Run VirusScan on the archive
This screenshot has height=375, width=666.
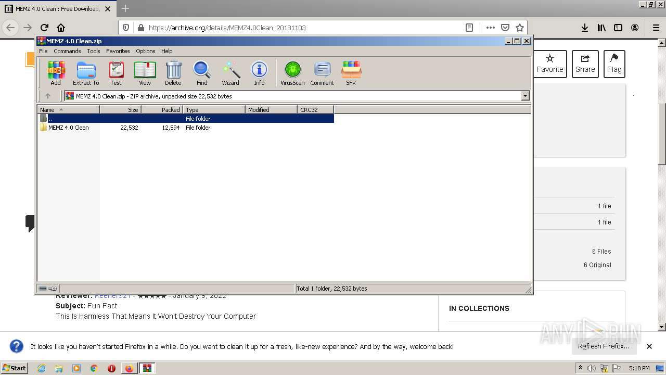(292, 73)
